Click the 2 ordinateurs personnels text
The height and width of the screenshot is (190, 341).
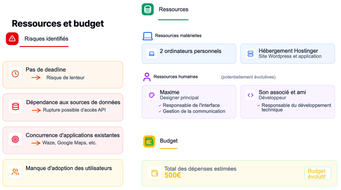click(x=190, y=51)
